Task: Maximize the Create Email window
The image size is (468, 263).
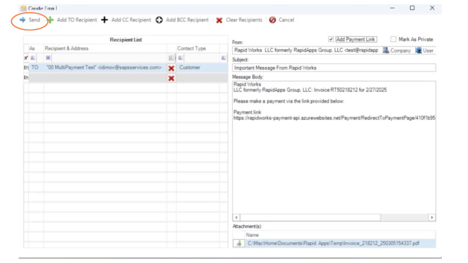Action: pos(412,8)
